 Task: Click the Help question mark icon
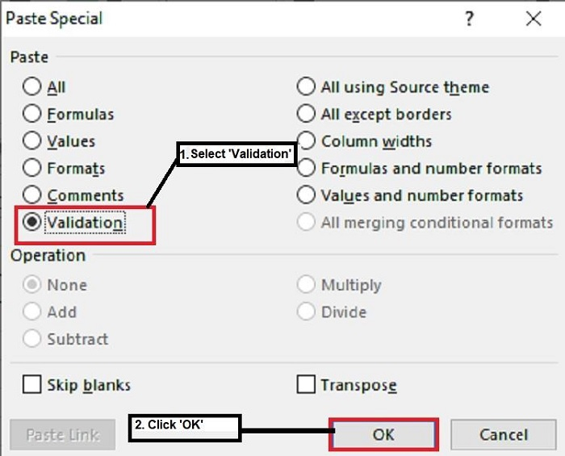470,19
